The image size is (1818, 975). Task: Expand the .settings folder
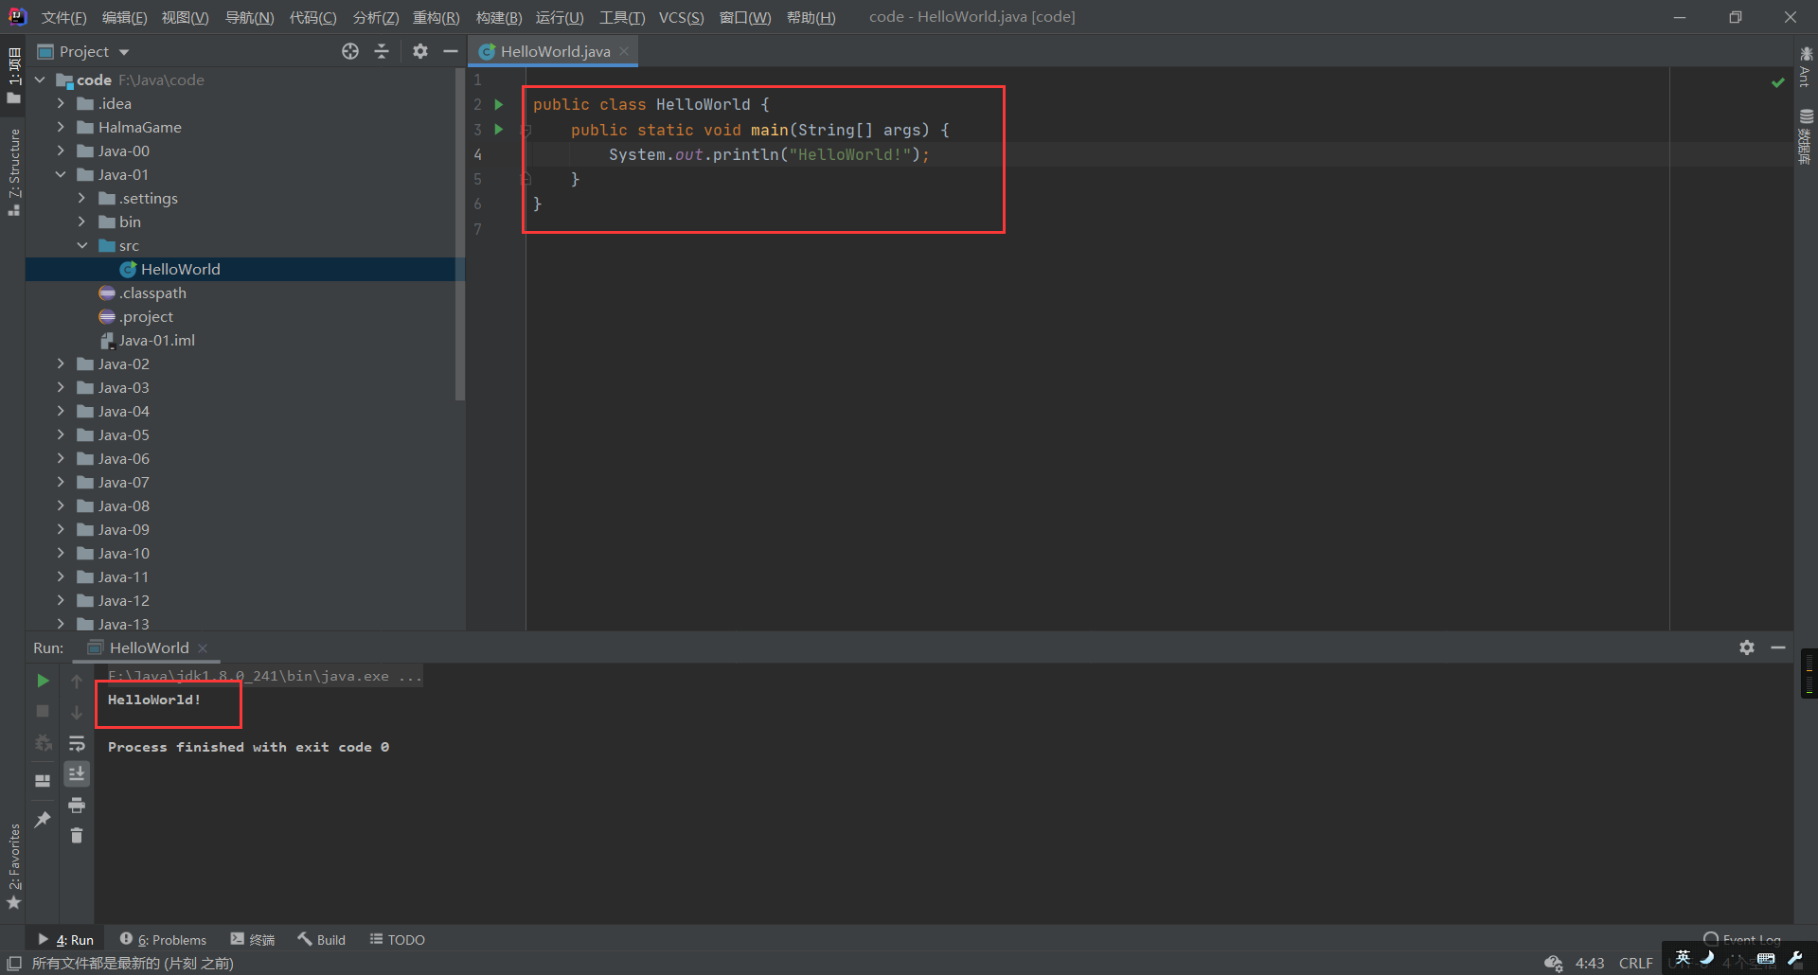(x=81, y=198)
